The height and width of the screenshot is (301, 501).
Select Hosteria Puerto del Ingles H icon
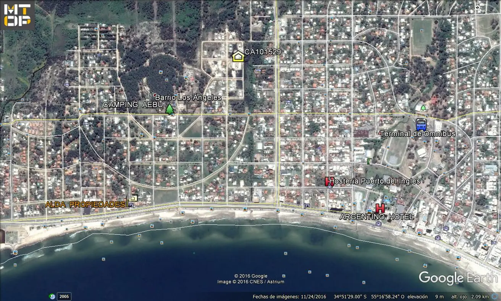[328, 181]
